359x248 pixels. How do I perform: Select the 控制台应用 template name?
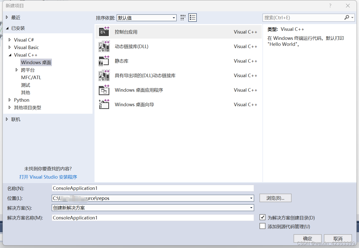pos(126,32)
